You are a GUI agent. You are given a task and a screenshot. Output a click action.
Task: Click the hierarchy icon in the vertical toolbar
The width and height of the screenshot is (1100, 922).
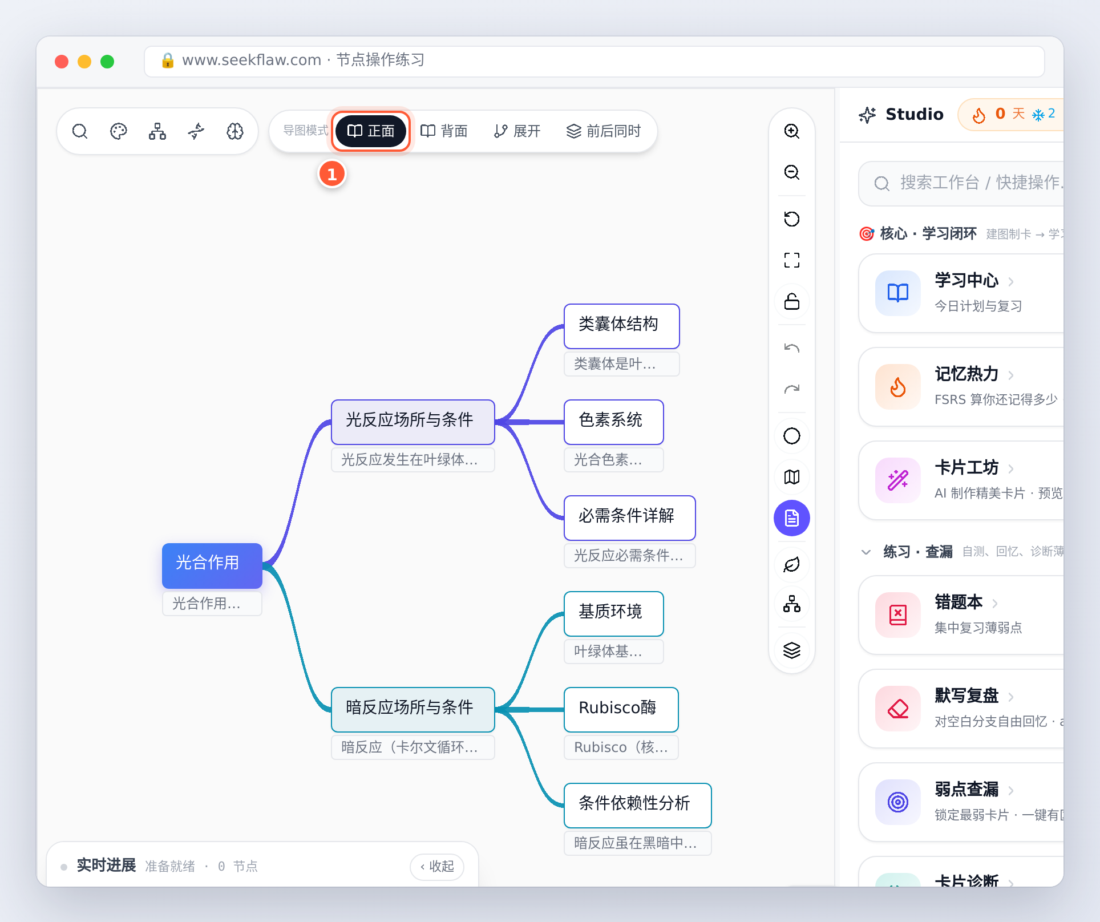coord(792,604)
